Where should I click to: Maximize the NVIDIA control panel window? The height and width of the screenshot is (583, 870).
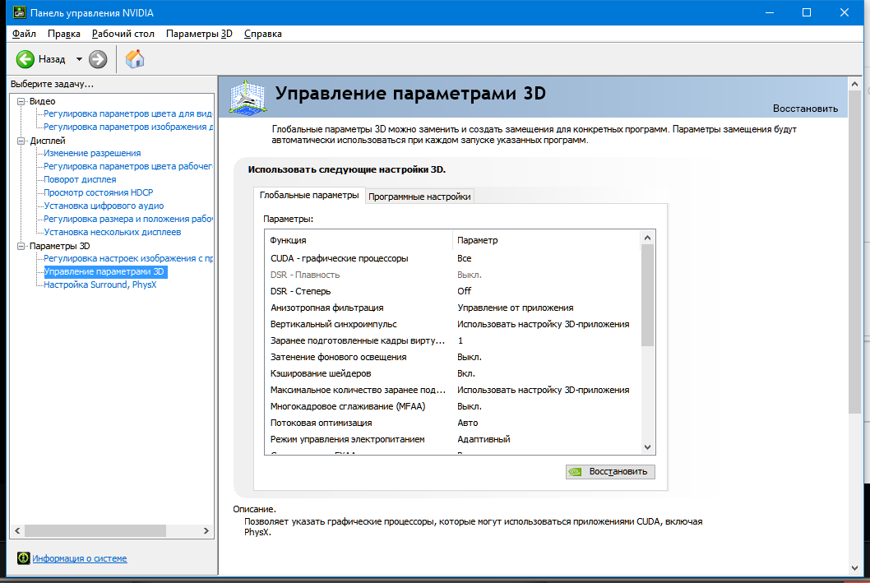[x=807, y=12]
